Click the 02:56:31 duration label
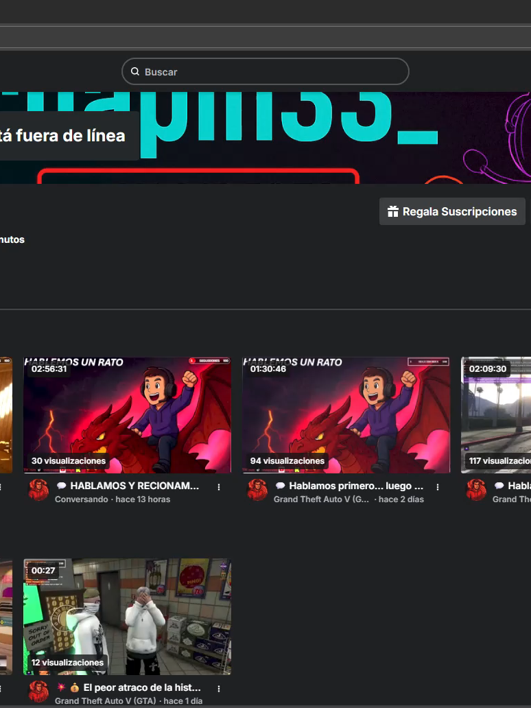 tap(49, 369)
